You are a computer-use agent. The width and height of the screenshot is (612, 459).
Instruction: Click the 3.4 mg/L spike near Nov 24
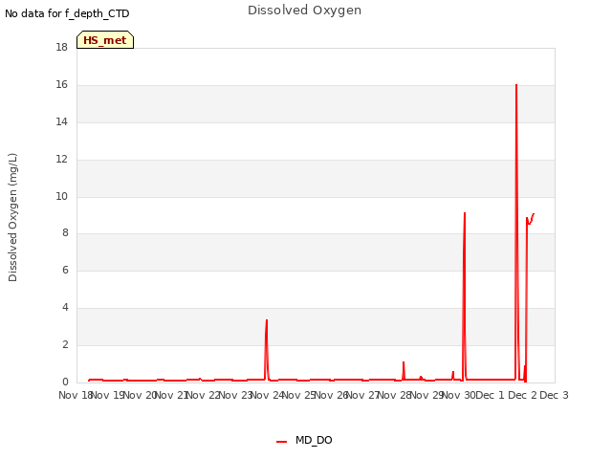[x=267, y=320]
